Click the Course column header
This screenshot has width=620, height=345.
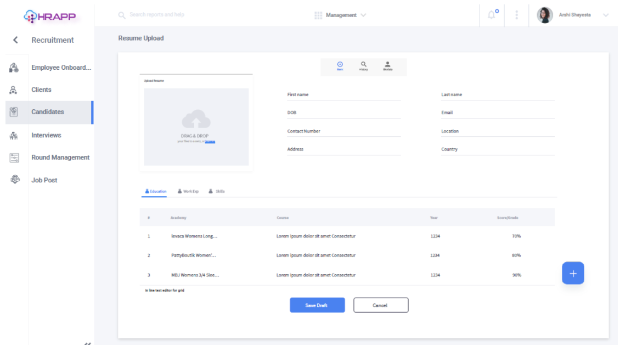coord(283,218)
